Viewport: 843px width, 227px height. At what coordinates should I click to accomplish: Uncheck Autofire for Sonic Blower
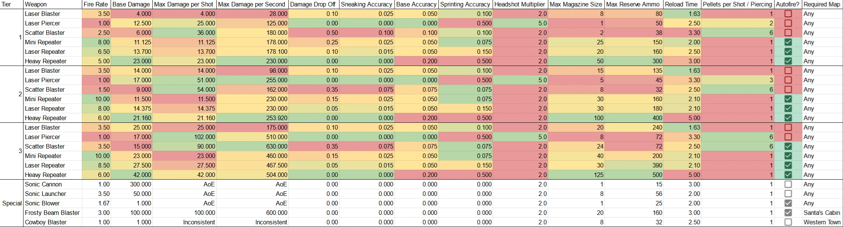click(788, 203)
